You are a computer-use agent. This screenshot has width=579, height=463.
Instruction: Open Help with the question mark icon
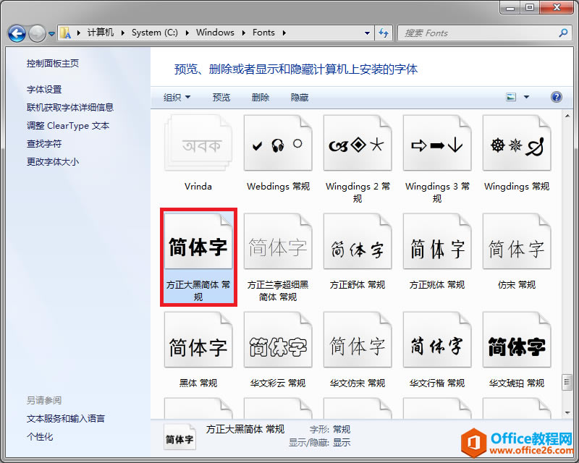click(556, 97)
